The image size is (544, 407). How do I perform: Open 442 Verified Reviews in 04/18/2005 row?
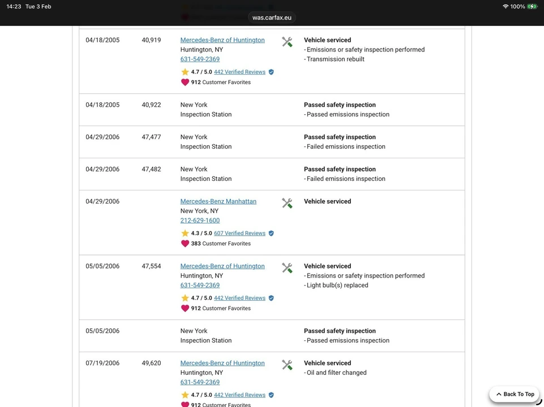(x=239, y=72)
